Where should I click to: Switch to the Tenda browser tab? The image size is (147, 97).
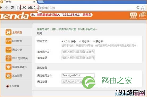pos(18,2)
